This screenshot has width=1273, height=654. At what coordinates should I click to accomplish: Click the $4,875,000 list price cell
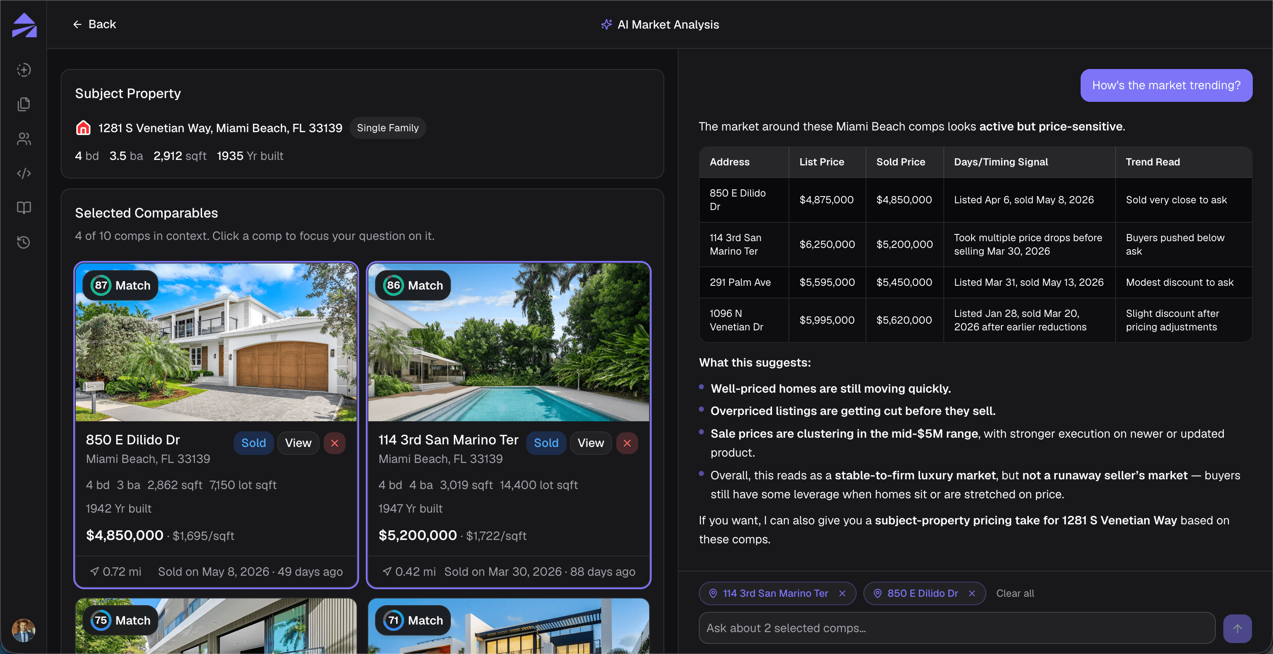point(826,200)
